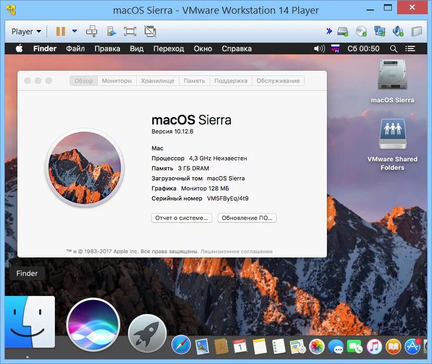Open the Лицензионное соглашение link
Image resolution: width=432 pixels, height=364 pixels.
click(237, 251)
